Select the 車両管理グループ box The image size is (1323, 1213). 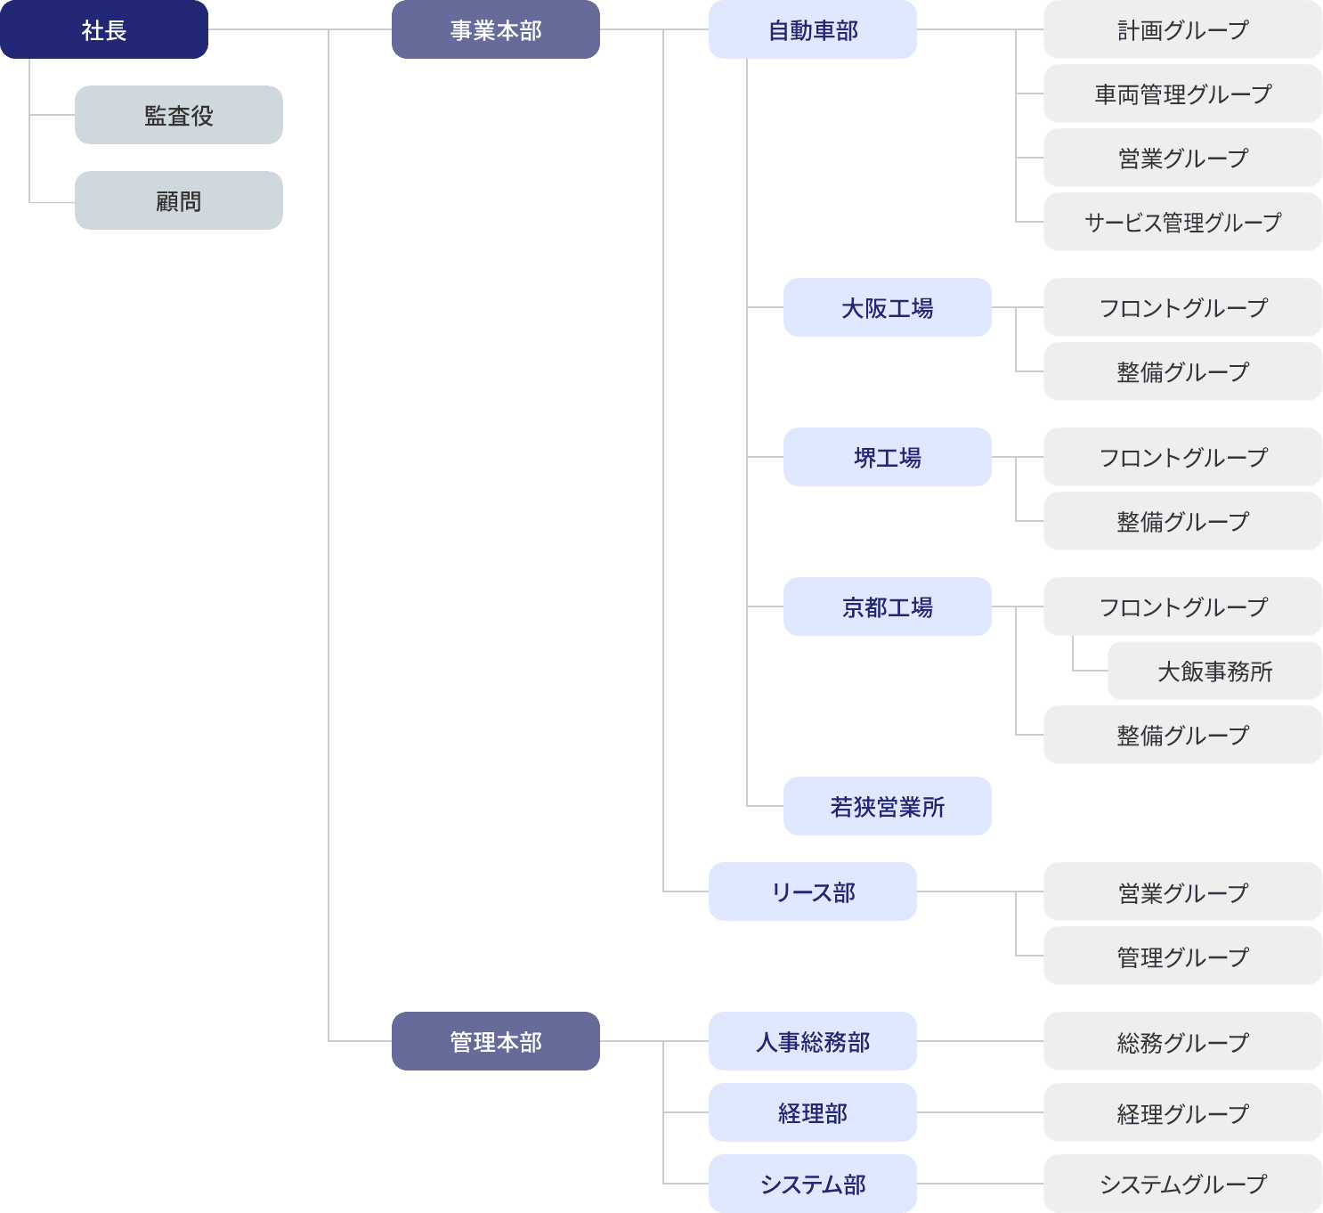[x=1183, y=94]
